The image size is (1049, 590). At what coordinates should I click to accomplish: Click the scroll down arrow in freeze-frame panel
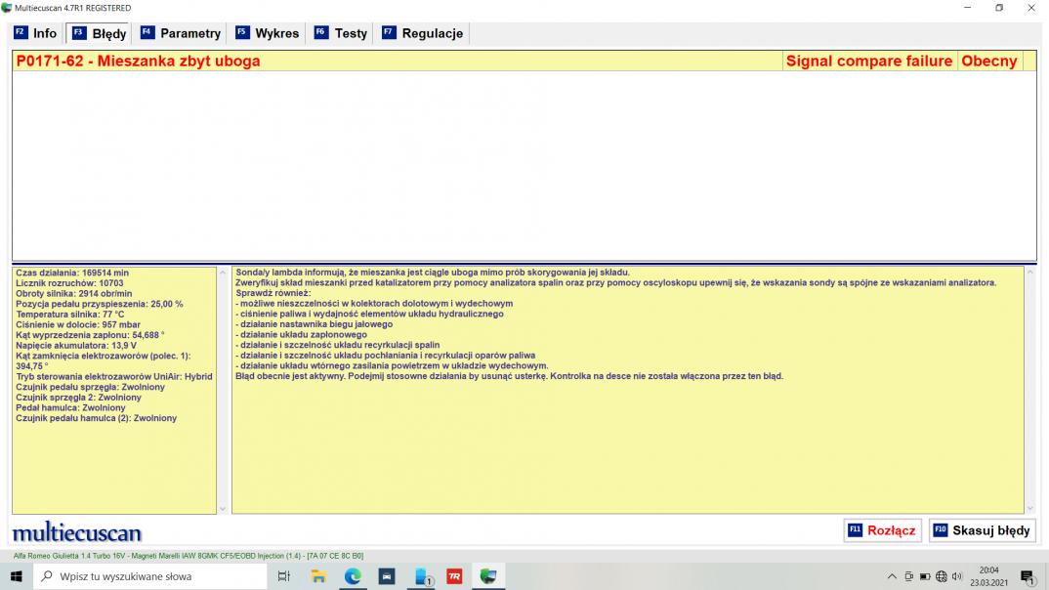tap(223, 509)
